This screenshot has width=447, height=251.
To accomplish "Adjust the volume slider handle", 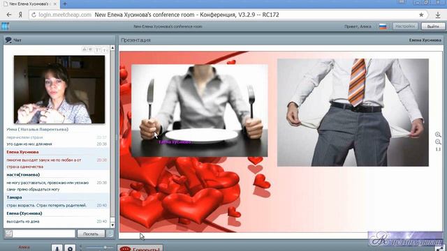I will coord(105,248).
